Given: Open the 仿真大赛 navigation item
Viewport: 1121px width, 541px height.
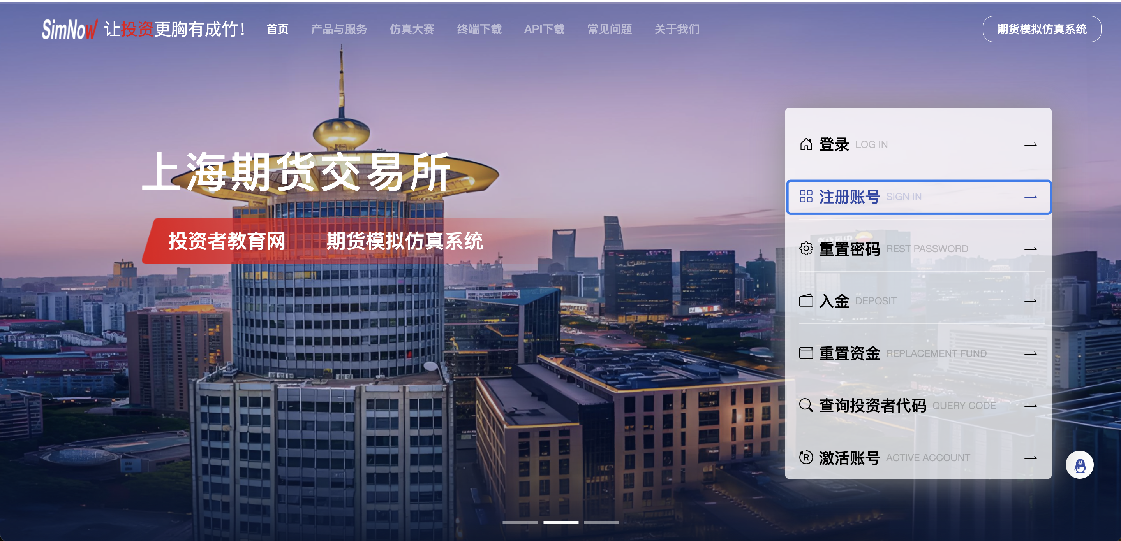Looking at the screenshot, I should [412, 30].
